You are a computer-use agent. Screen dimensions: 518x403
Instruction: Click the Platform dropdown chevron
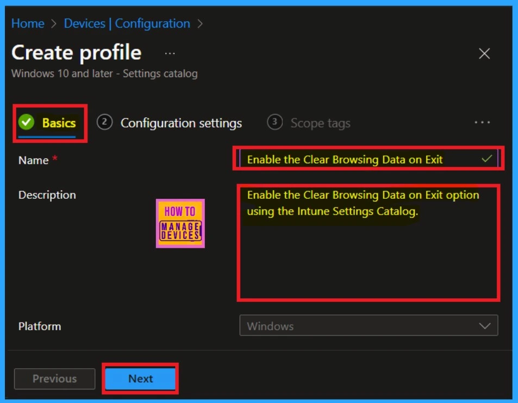pos(484,326)
